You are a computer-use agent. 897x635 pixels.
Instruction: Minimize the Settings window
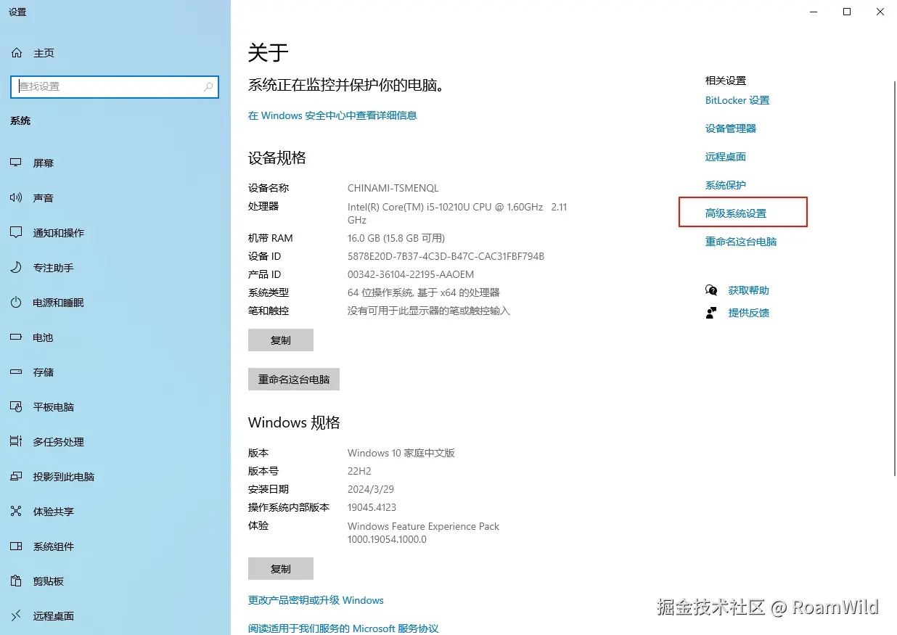[813, 12]
